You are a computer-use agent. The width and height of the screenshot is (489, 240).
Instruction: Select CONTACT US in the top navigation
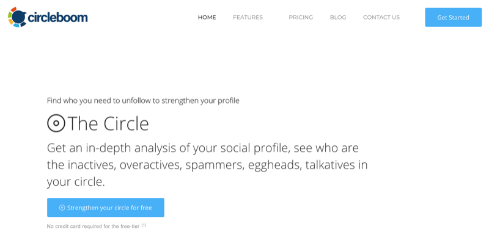(381, 18)
